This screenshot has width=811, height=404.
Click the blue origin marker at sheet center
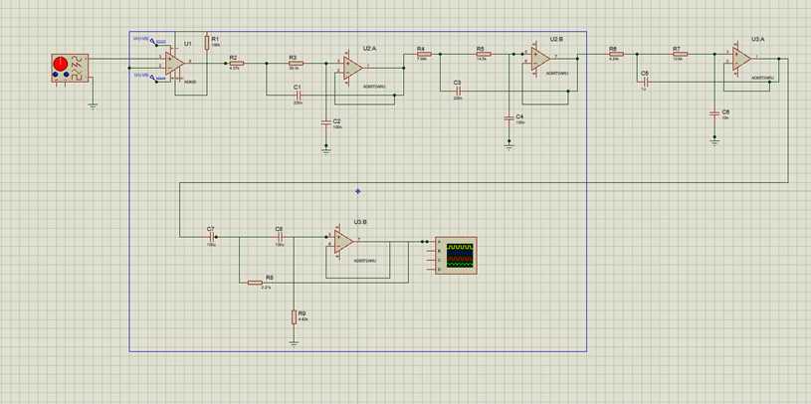click(x=358, y=191)
